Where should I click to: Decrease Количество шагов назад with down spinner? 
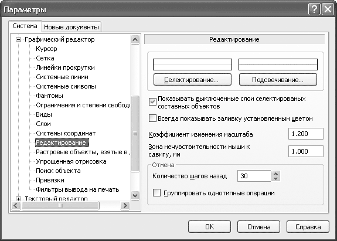tap(275, 179)
